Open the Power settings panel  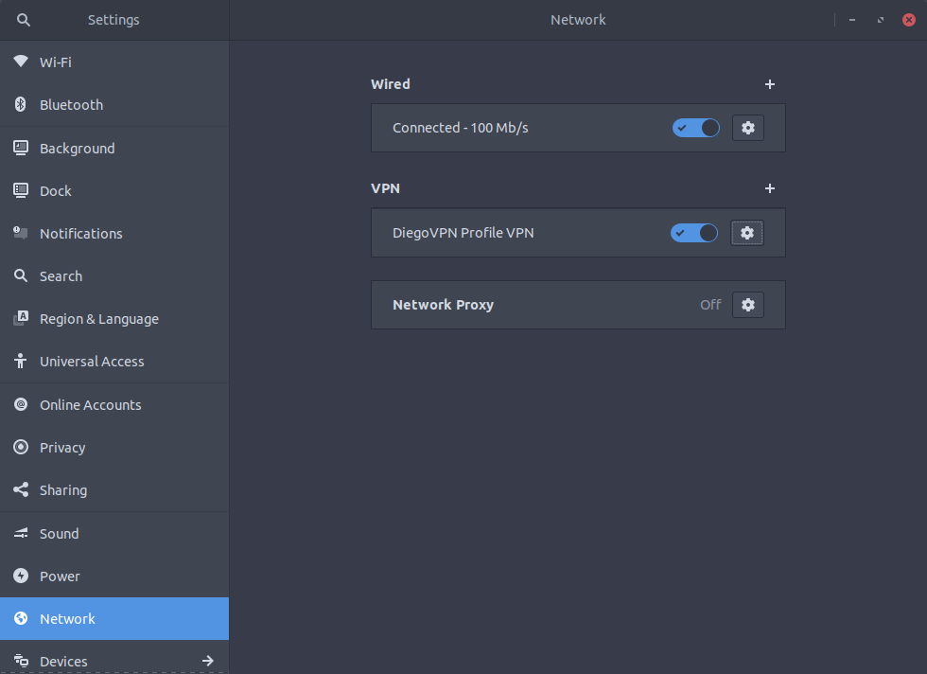pyautogui.click(x=60, y=576)
